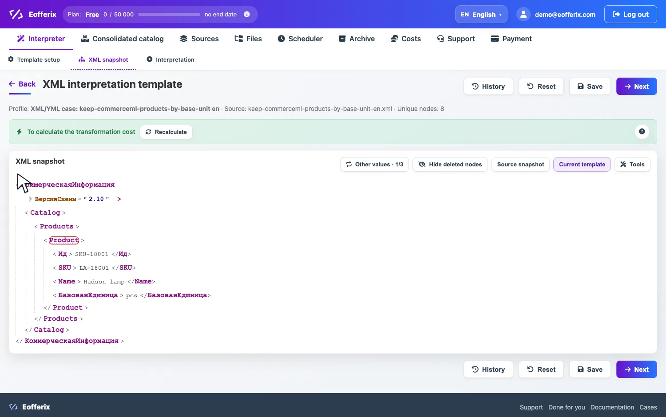This screenshot has width=666, height=417.
Task: Switch to Current template view
Action: [582, 164]
